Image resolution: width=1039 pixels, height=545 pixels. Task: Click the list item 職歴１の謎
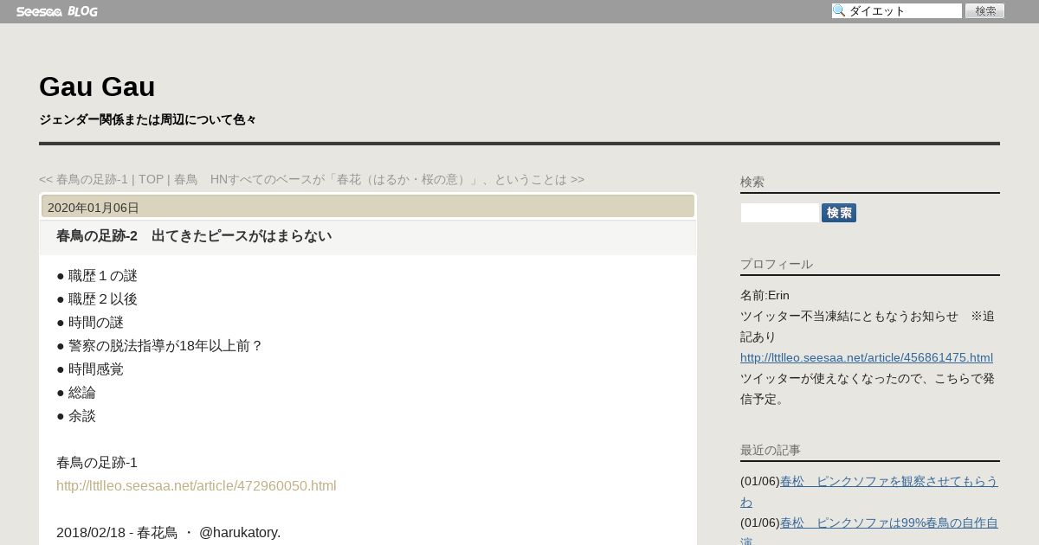click(97, 275)
